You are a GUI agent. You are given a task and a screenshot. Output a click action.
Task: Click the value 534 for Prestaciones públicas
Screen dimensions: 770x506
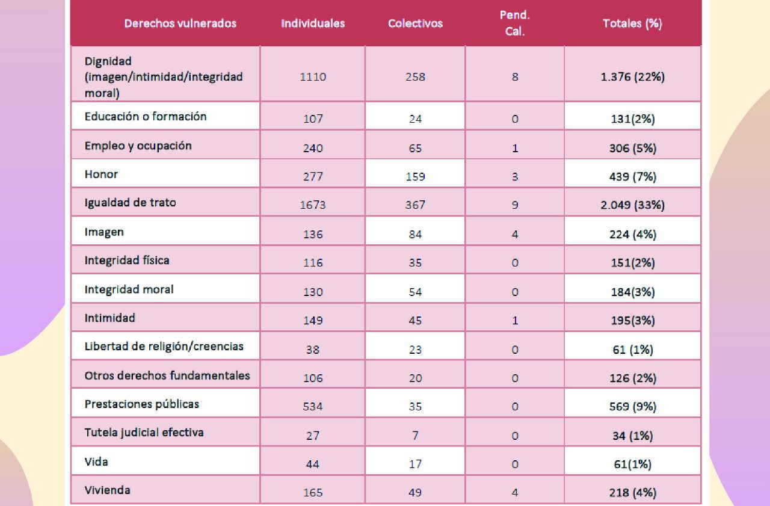coord(313,406)
